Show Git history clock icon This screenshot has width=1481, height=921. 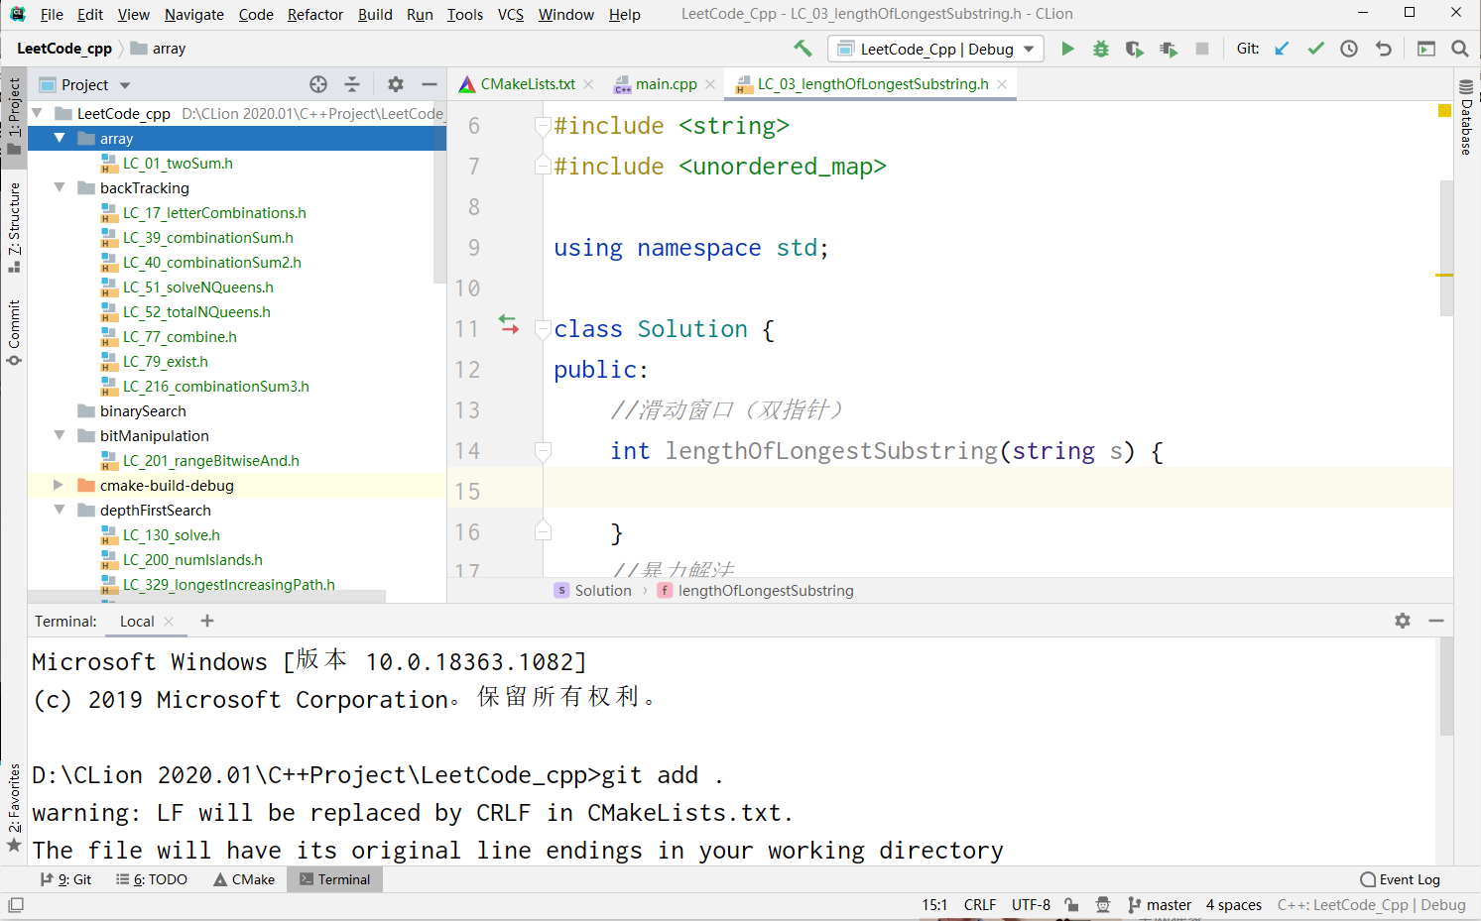click(1349, 49)
